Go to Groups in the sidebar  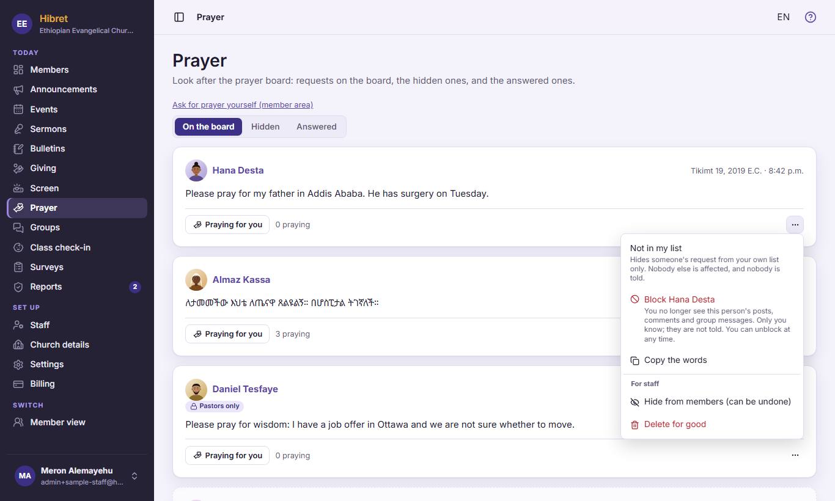pyautogui.click(x=77, y=227)
